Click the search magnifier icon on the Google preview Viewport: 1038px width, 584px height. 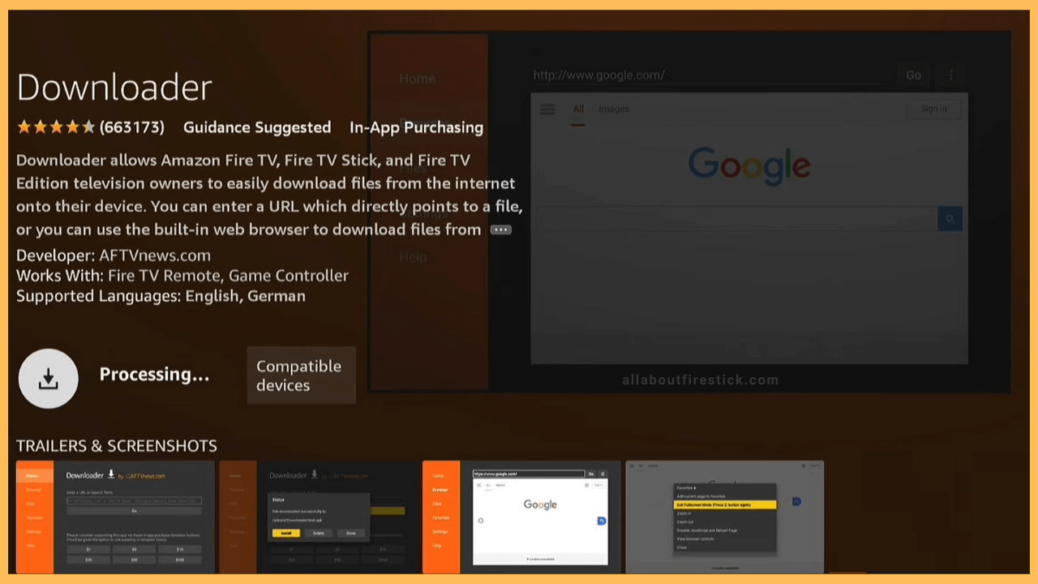tap(950, 218)
